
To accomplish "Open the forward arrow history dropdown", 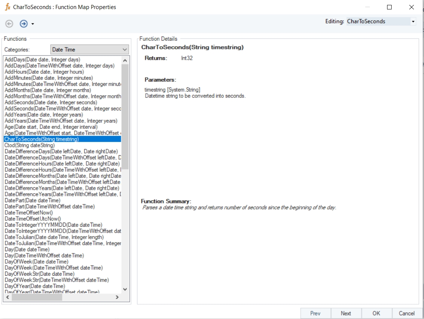I will pyautogui.click(x=33, y=24).
